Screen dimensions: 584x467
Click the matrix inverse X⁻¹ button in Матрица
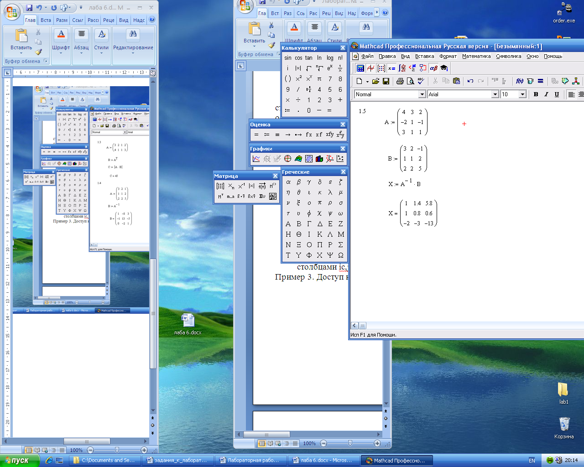[x=241, y=186]
